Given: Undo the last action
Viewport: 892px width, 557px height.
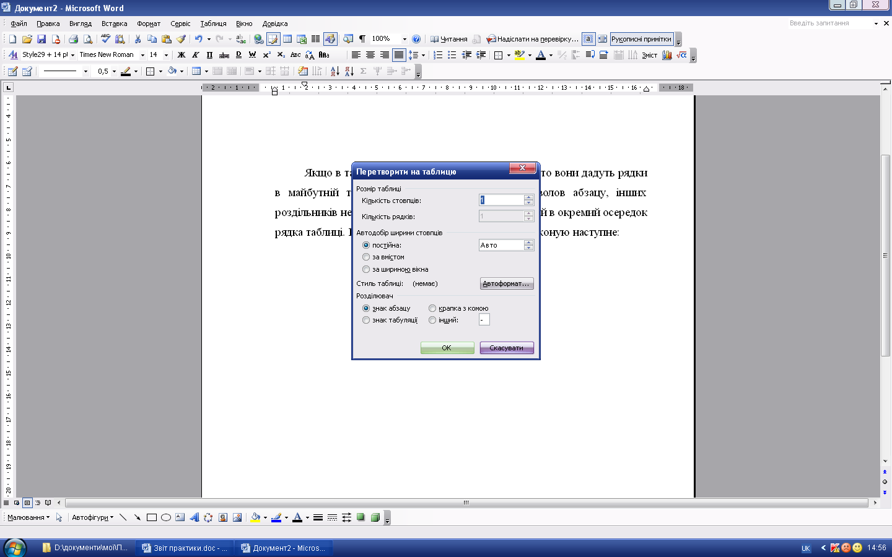Looking at the screenshot, I should (x=198, y=39).
